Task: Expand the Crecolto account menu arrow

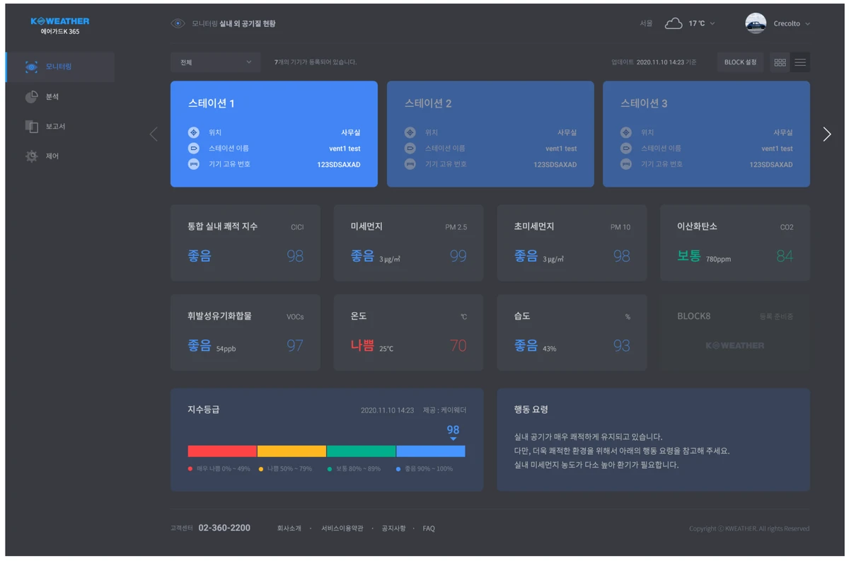Action: click(x=808, y=23)
